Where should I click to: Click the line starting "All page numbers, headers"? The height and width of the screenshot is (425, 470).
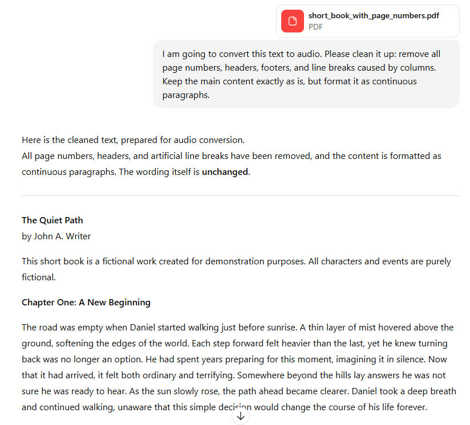coord(231,156)
